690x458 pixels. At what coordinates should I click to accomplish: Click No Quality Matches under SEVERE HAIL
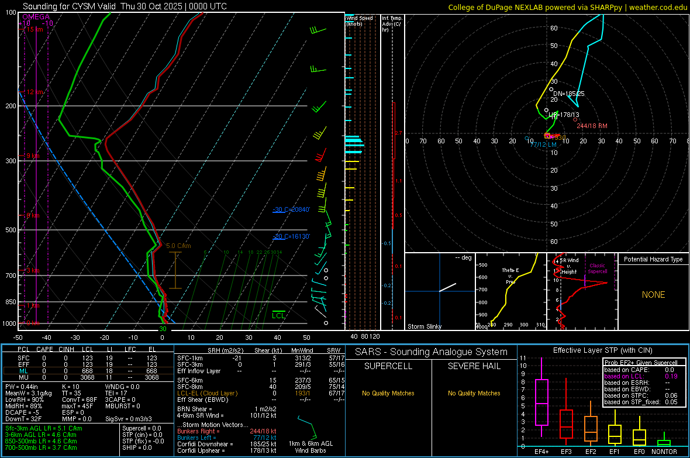coord(474,393)
